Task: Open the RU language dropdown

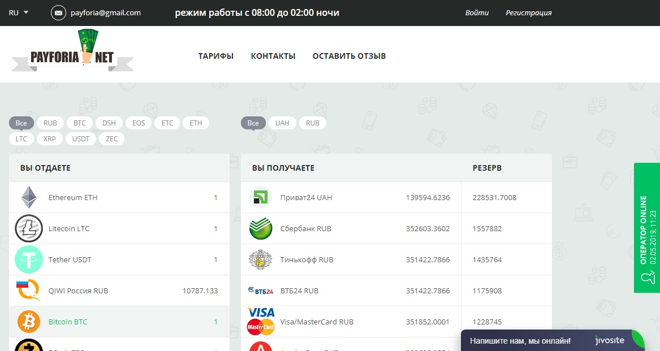Action: 19,12
